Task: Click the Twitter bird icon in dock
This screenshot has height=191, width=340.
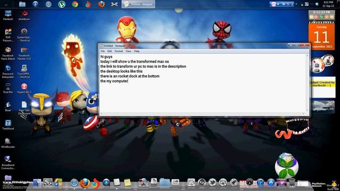Action: tap(212, 183)
